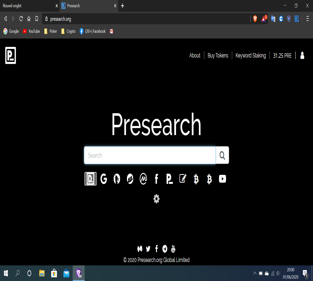Open the user account profile icon
Screen dimensions: 313x281
coord(302,55)
